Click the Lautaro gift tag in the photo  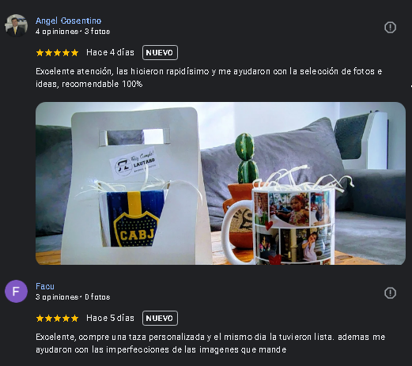(134, 163)
